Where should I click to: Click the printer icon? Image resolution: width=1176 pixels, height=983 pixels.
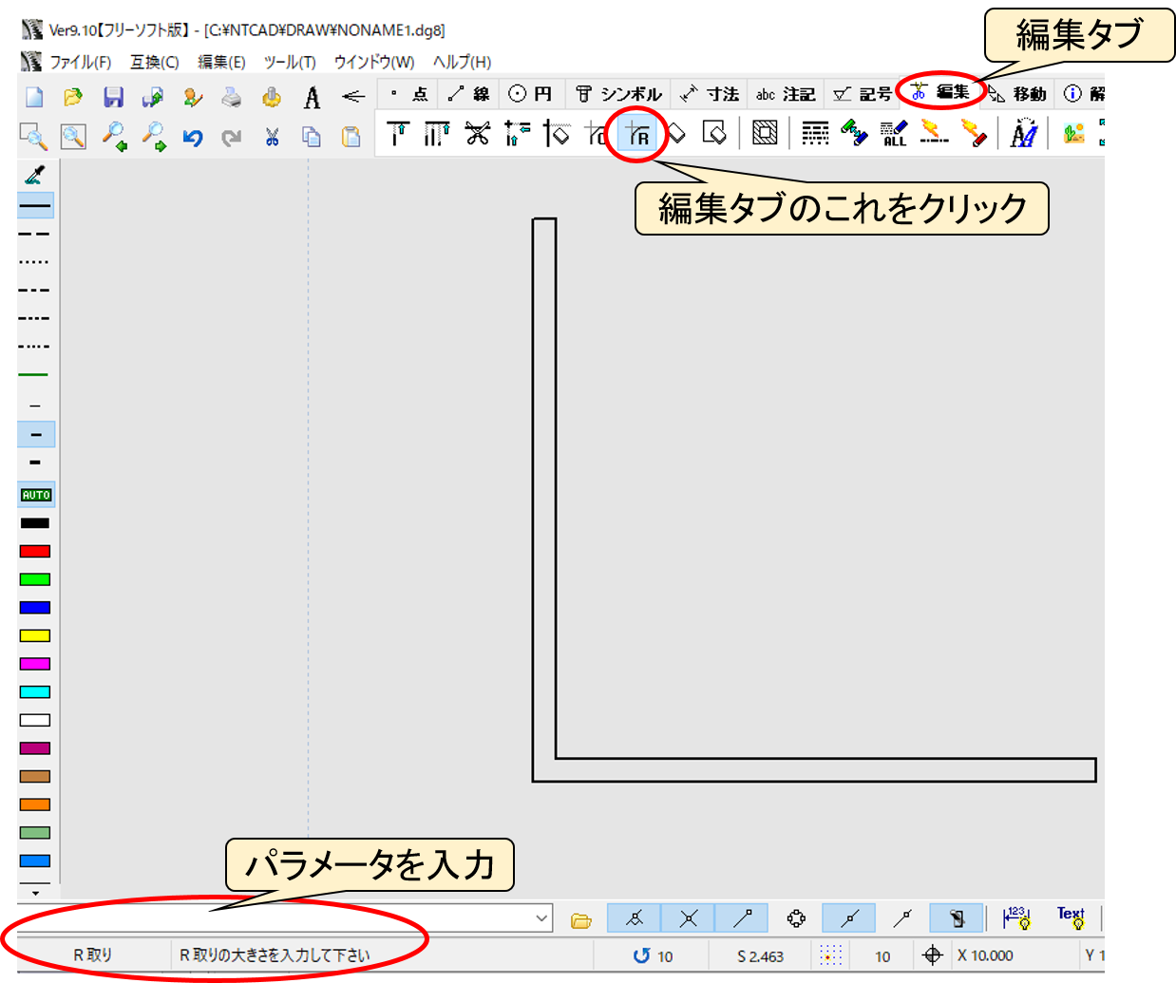pyautogui.click(x=232, y=97)
